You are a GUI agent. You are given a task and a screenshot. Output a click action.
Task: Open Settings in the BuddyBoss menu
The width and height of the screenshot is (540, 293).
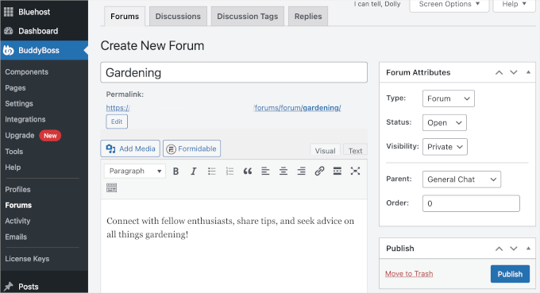[x=19, y=104]
